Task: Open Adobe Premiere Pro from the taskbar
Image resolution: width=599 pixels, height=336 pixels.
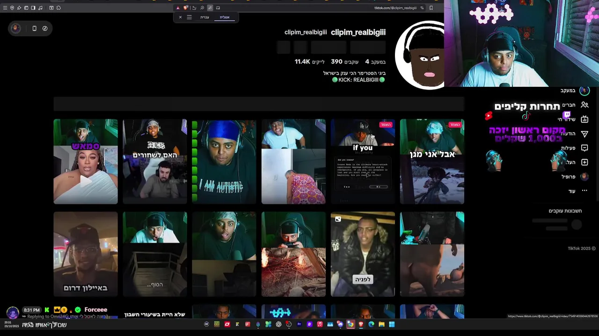Action: [x=299, y=324]
